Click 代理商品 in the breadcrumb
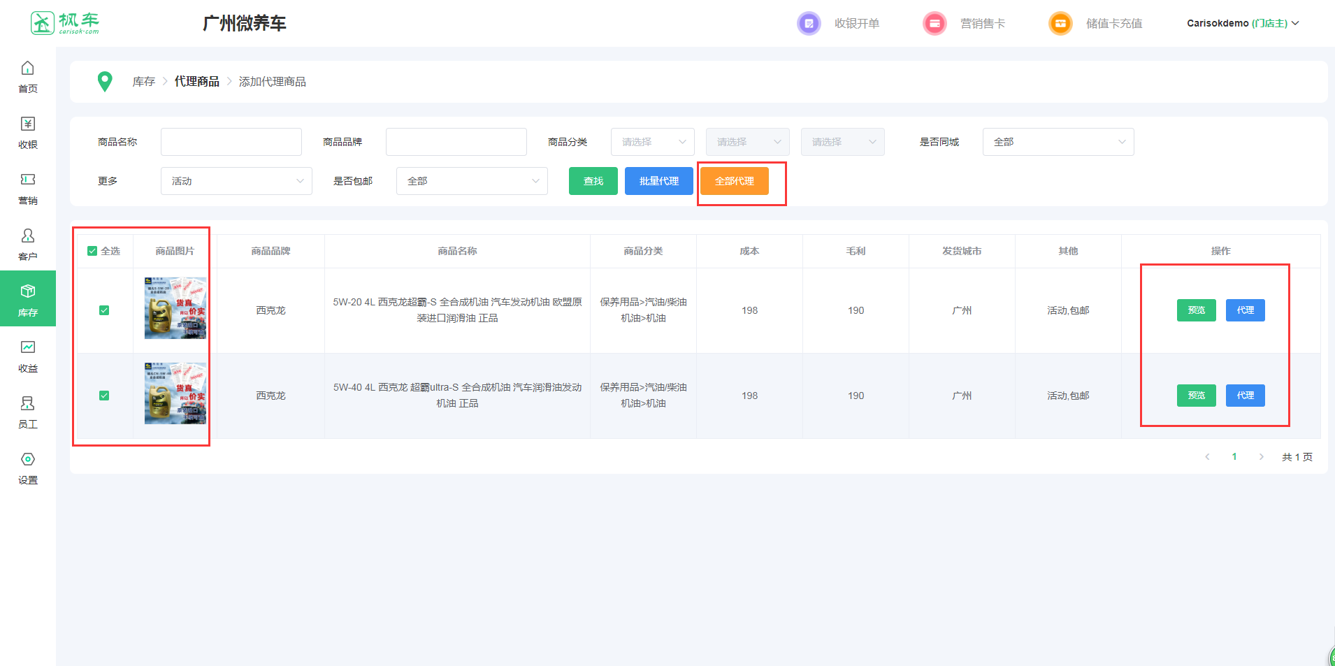Viewport: 1335px width, 666px height. tap(196, 82)
